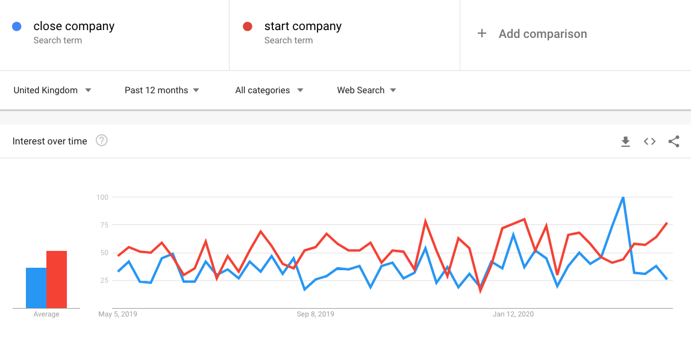Edit the start company search term

303,26
